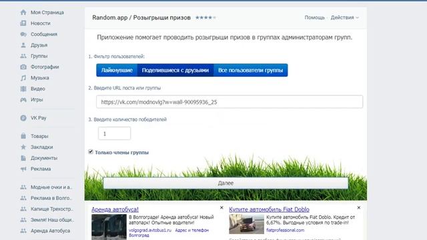Viewport: 427px width, 240px height.
Task: Visit volgograd.avtobus1.ru link
Action: pyautogui.click(x=150, y=230)
